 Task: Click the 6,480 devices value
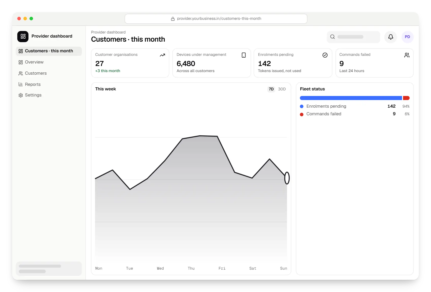click(x=186, y=63)
